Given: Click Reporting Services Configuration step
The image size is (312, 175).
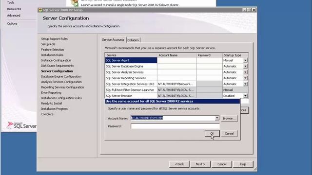Looking at the screenshot, I should pyautogui.click(x=62, y=87).
